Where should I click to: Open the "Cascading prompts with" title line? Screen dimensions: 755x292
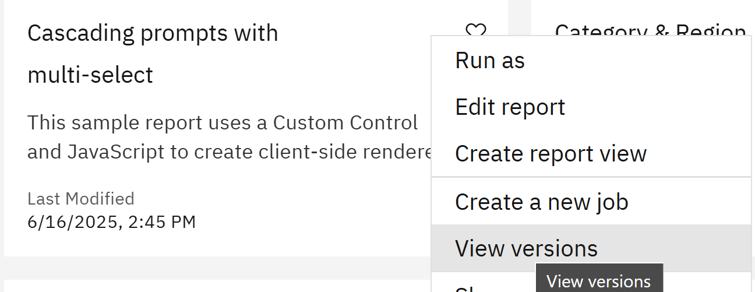(153, 33)
